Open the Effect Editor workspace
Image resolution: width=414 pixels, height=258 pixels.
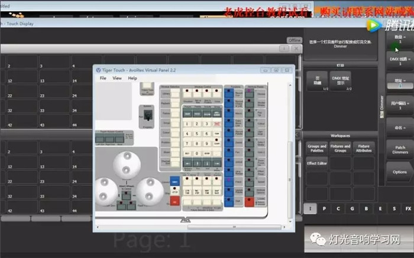pos(317,164)
